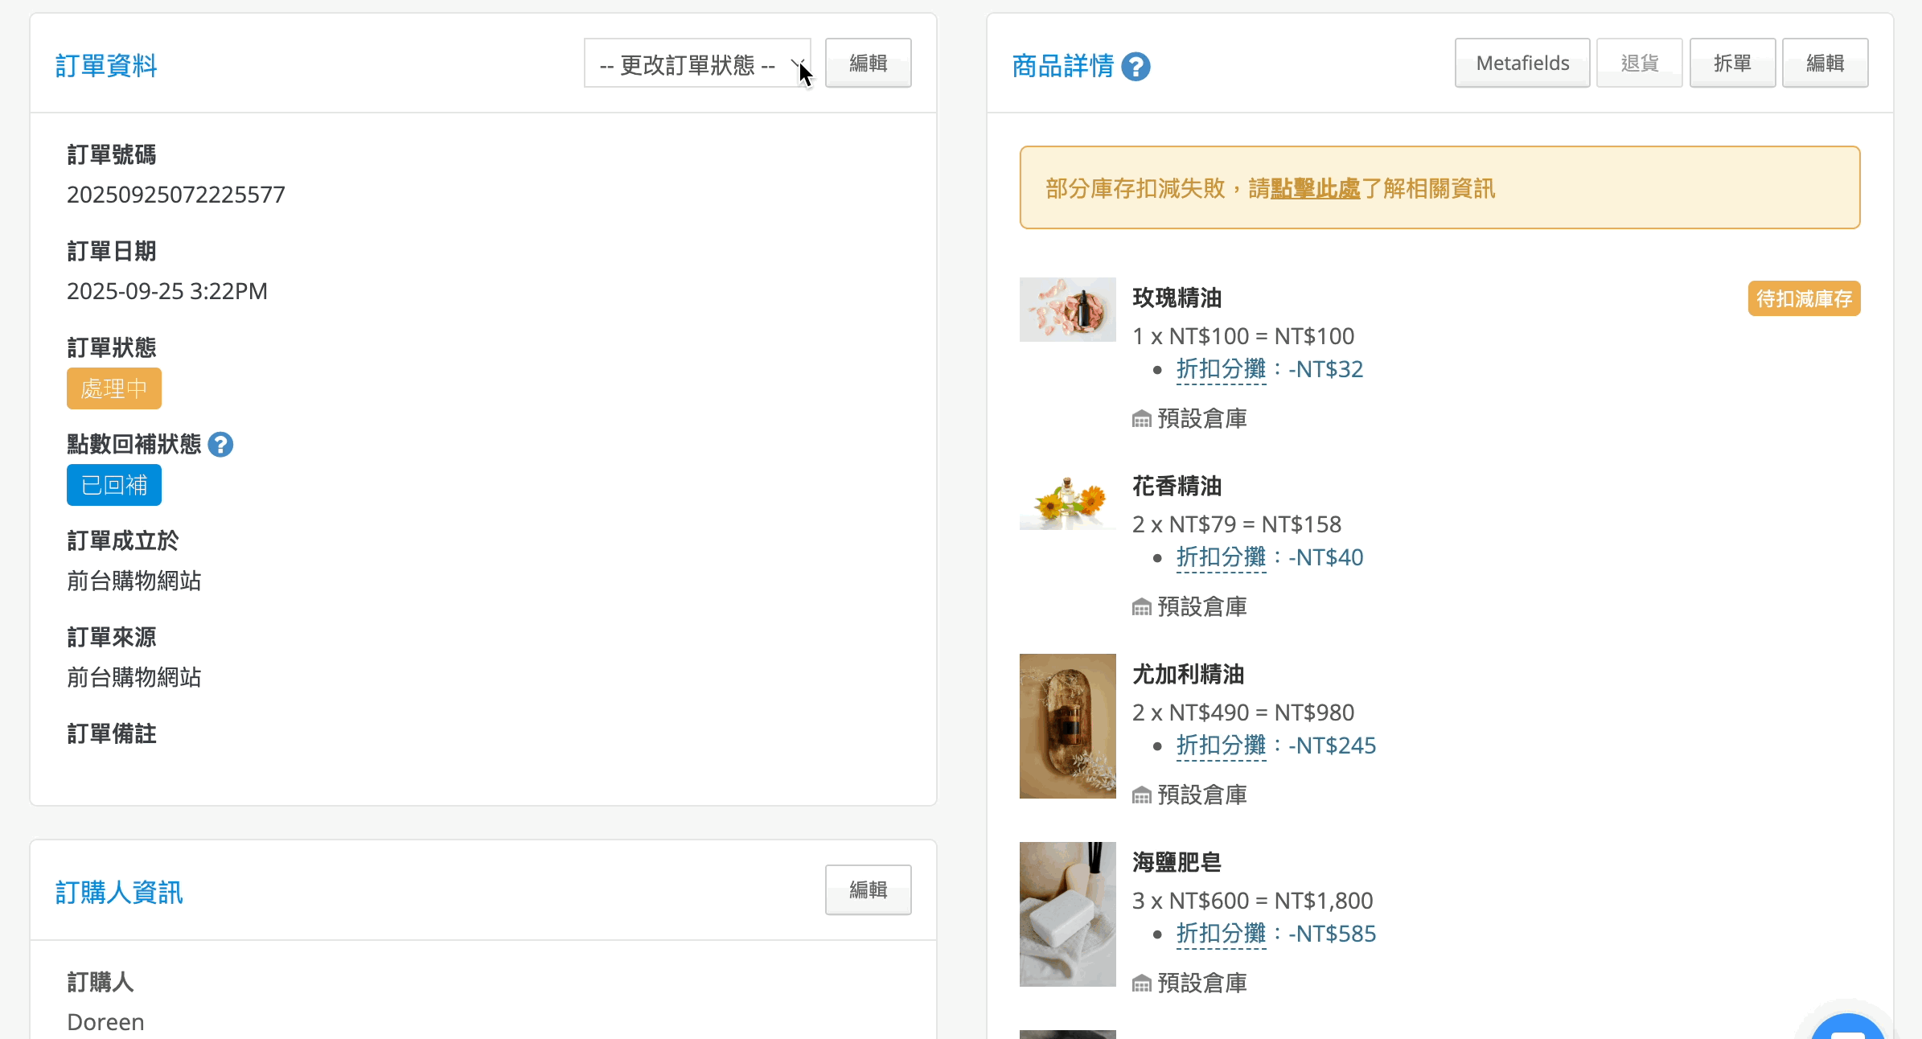
Task: Open Metafields for order items
Action: click(1522, 64)
